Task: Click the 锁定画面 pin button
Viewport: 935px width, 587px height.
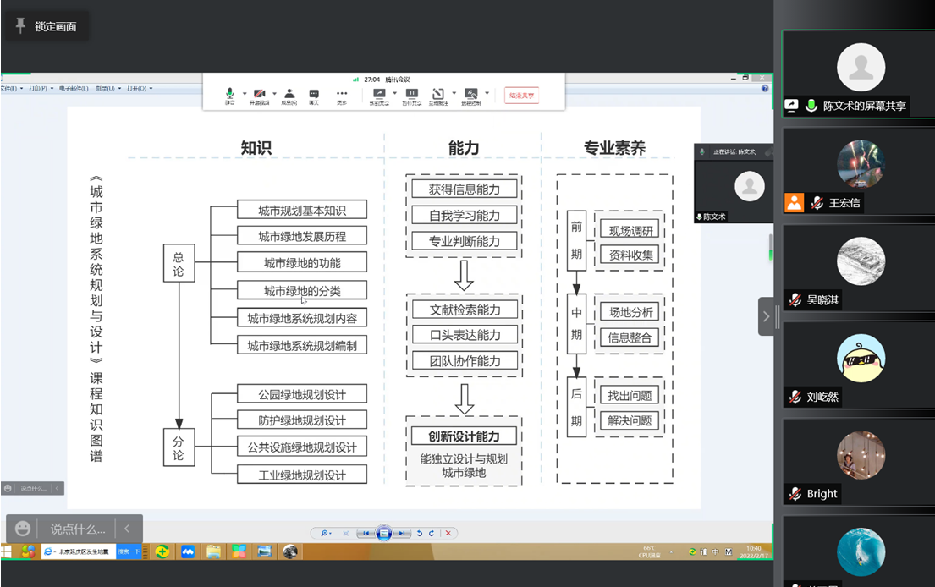Action: tap(47, 26)
